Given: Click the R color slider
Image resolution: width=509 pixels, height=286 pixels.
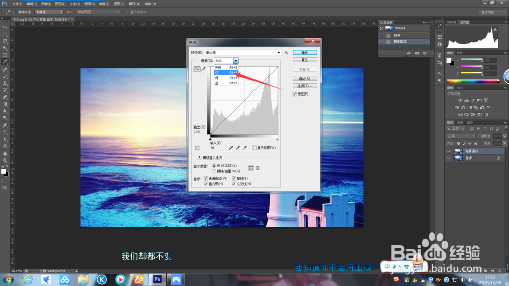Looking at the screenshot, I should click(471, 60).
